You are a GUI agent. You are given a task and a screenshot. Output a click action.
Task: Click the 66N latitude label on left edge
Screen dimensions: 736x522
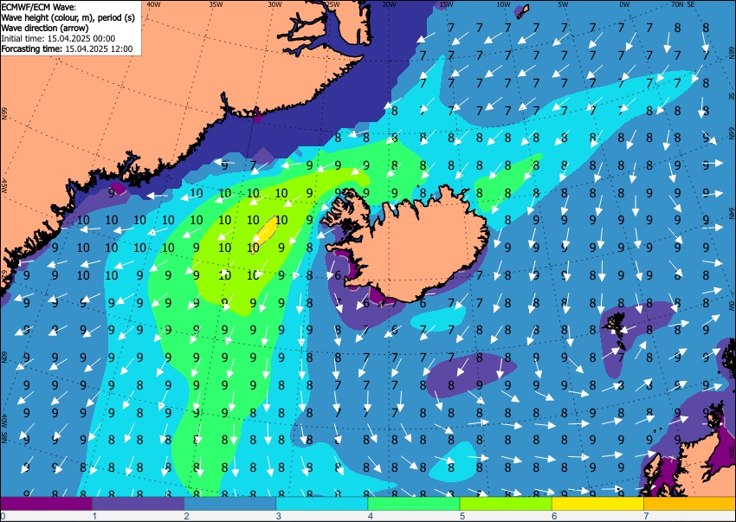pos(4,113)
